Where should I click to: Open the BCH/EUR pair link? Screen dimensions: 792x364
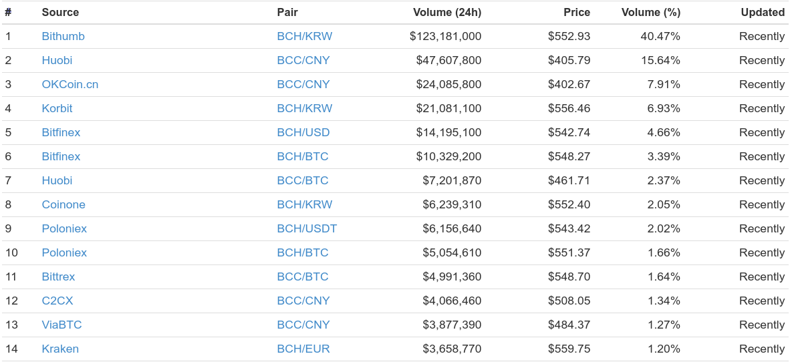click(x=303, y=349)
